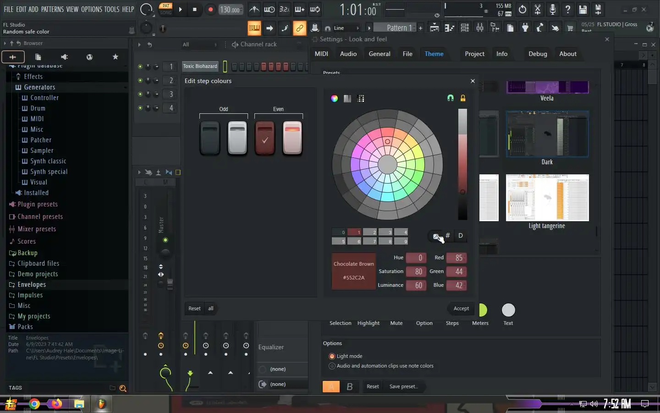
Task: Toggle the green magnet snap icon
Action: click(x=451, y=98)
